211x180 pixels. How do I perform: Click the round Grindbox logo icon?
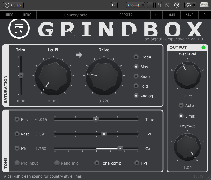coord(19,28)
